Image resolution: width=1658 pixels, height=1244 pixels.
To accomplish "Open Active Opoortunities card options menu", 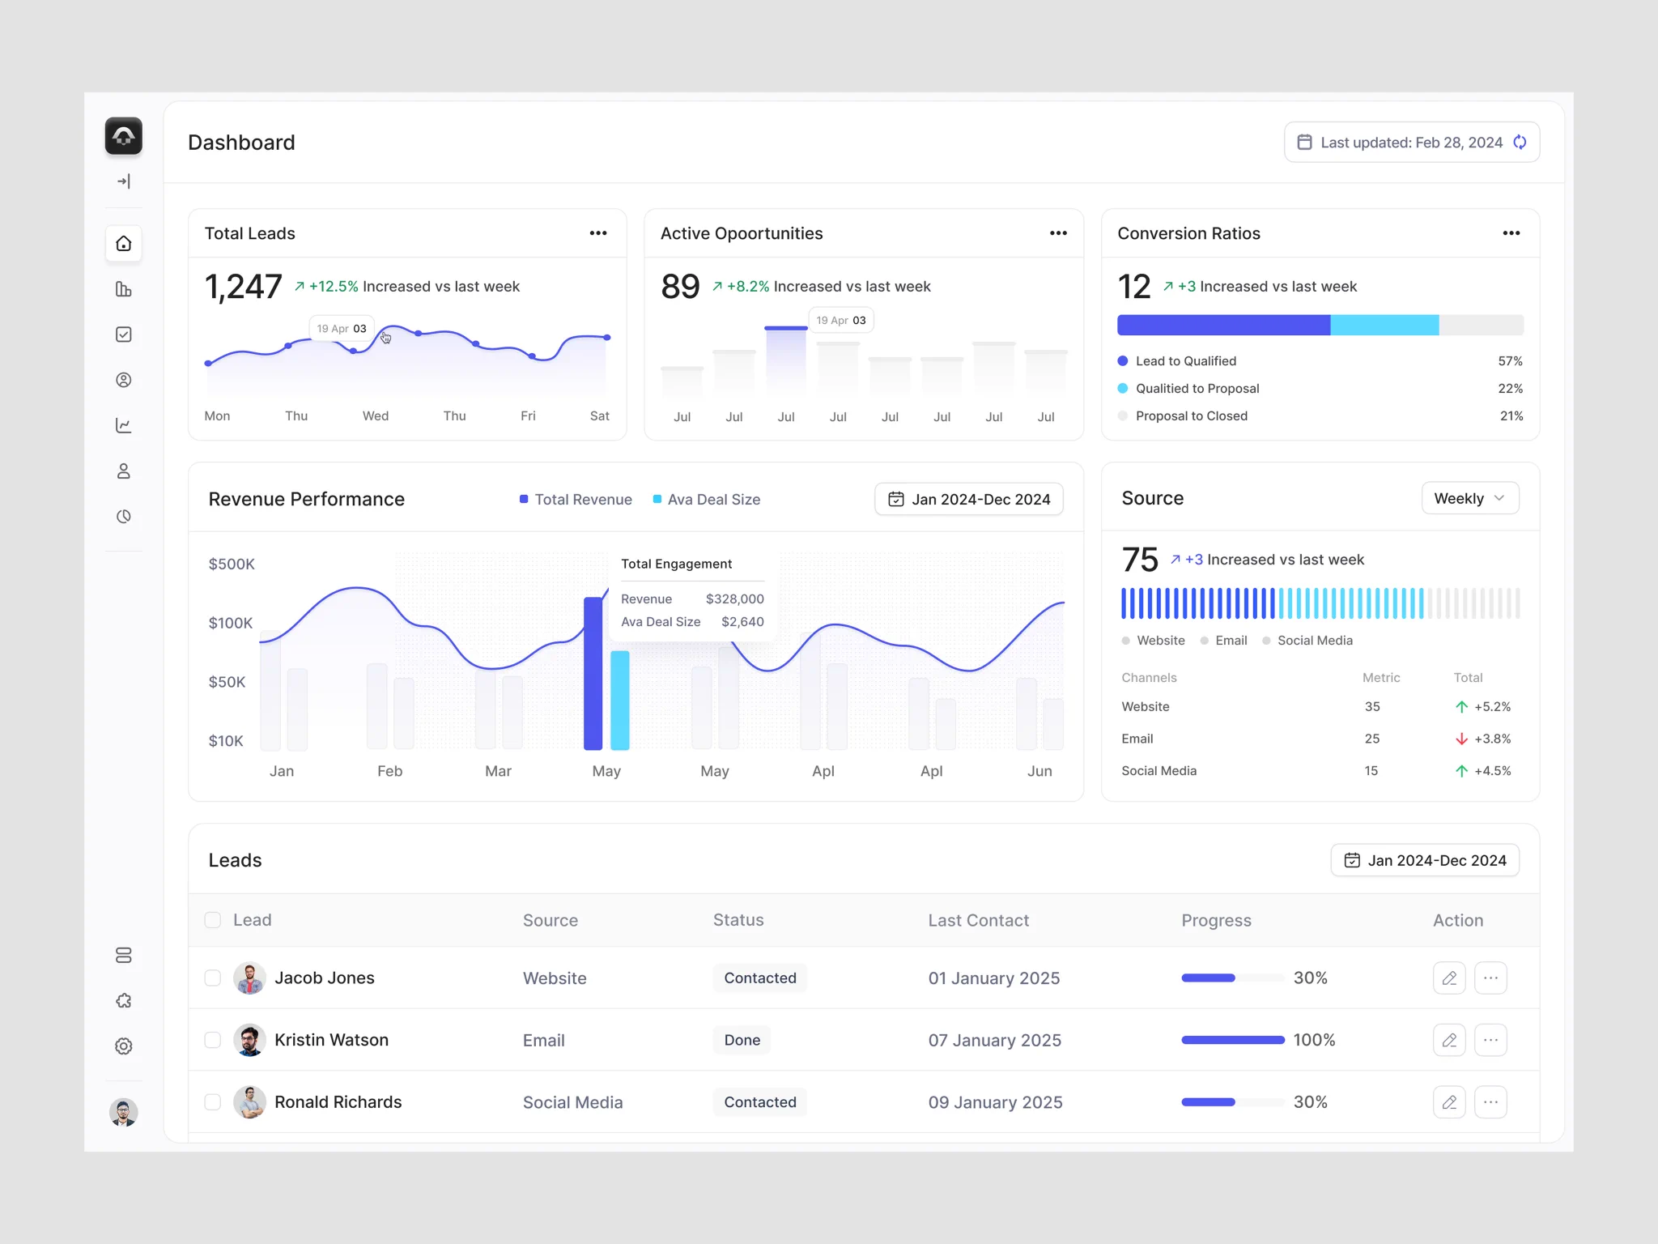I will [1058, 233].
